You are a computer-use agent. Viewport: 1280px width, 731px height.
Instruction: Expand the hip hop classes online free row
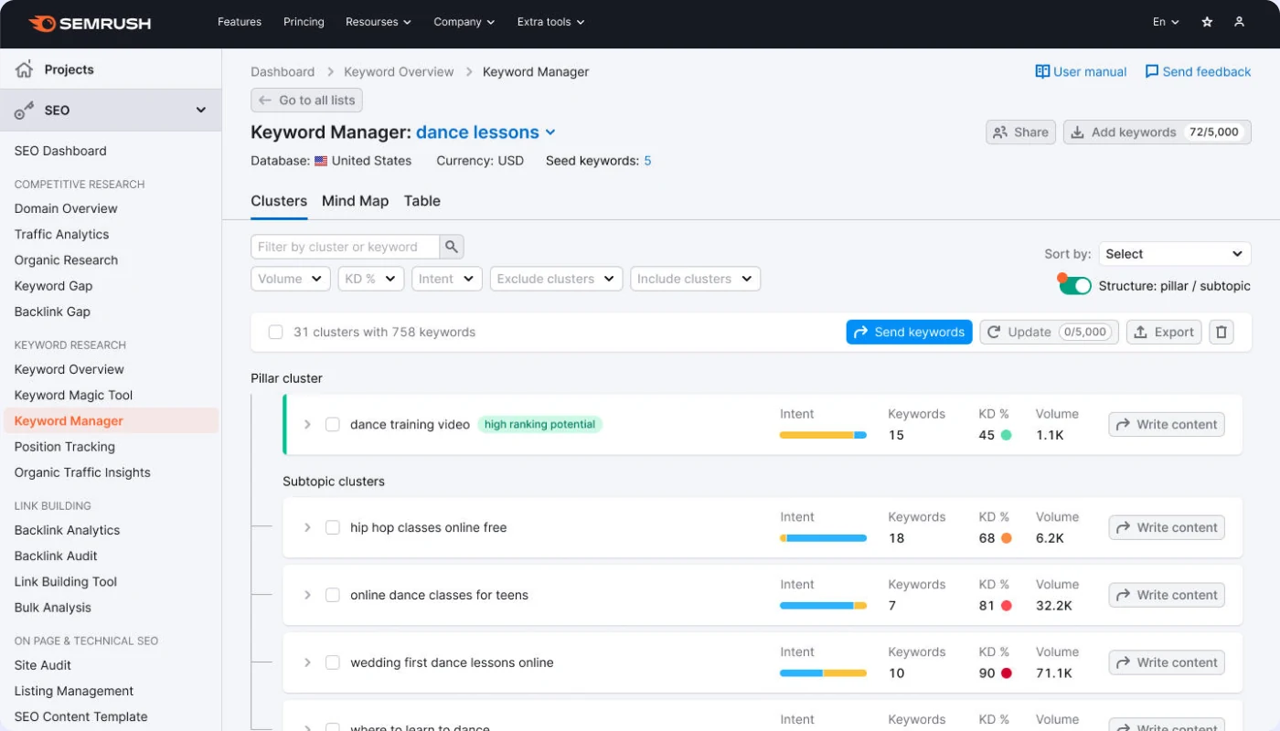coord(307,527)
